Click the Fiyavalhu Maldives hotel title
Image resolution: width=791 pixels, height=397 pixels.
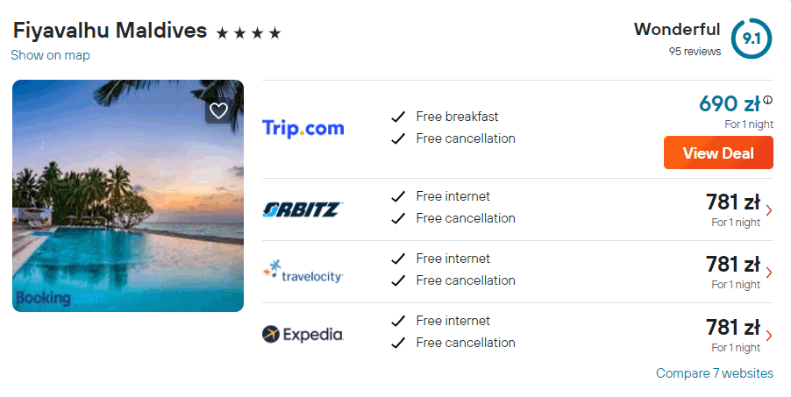[x=110, y=31]
